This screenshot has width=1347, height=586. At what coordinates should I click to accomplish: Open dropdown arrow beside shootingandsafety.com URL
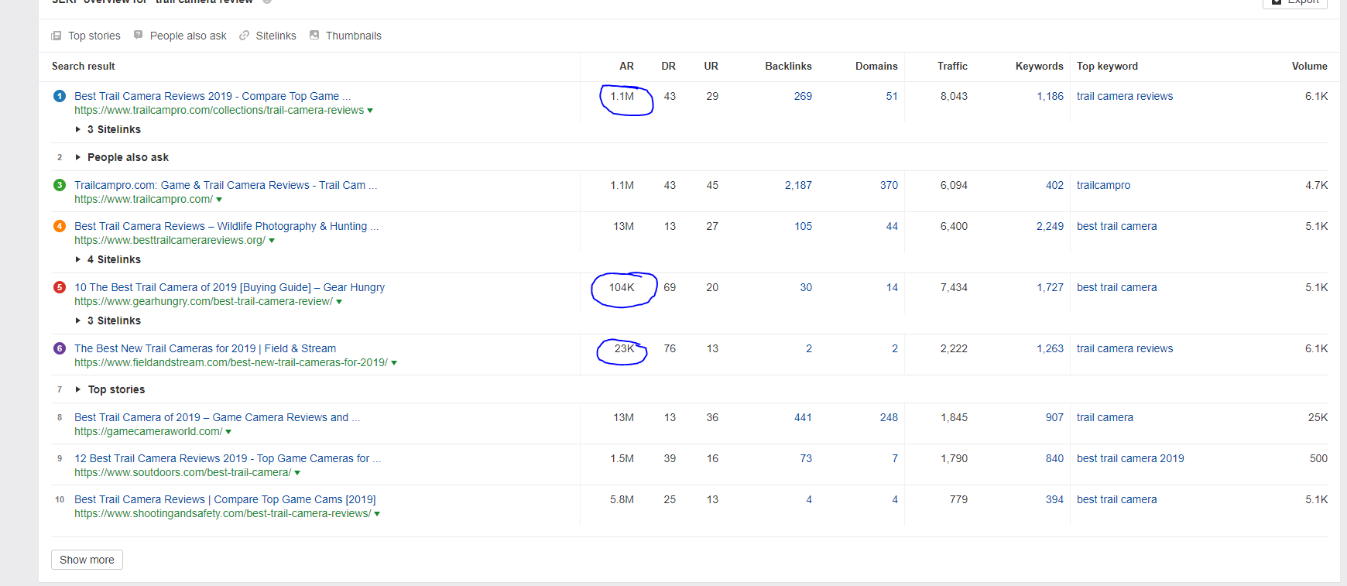pos(377,514)
